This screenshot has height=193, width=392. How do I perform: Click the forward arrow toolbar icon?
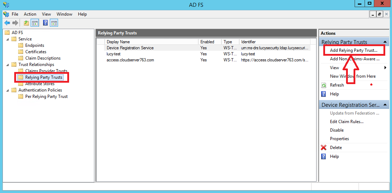point(15,23)
